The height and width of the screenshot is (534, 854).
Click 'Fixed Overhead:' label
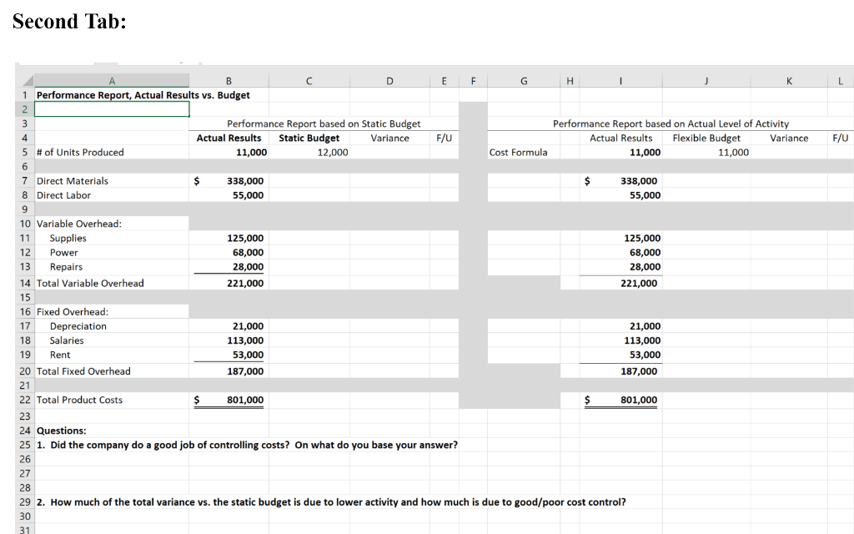[x=73, y=312]
